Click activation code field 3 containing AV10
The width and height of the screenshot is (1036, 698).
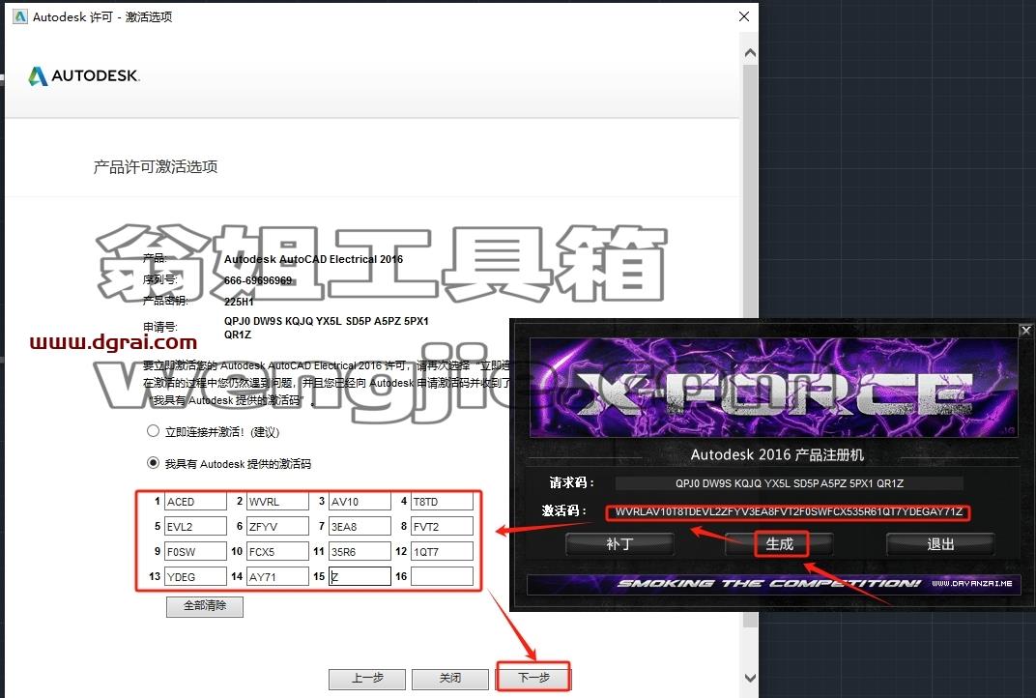tap(360, 501)
